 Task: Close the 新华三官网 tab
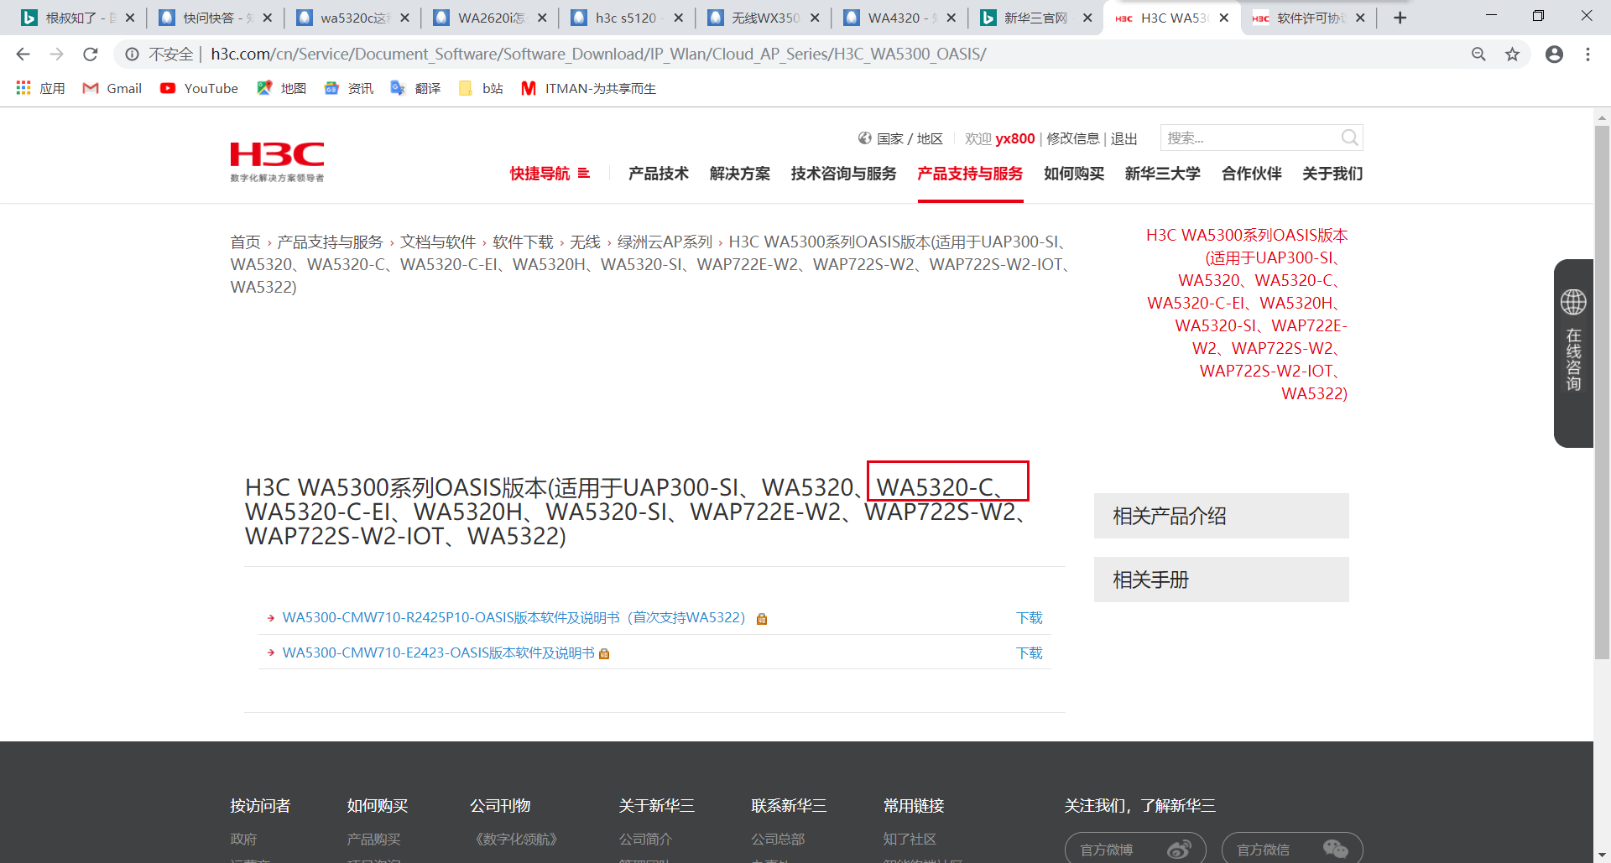(x=1087, y=18)
